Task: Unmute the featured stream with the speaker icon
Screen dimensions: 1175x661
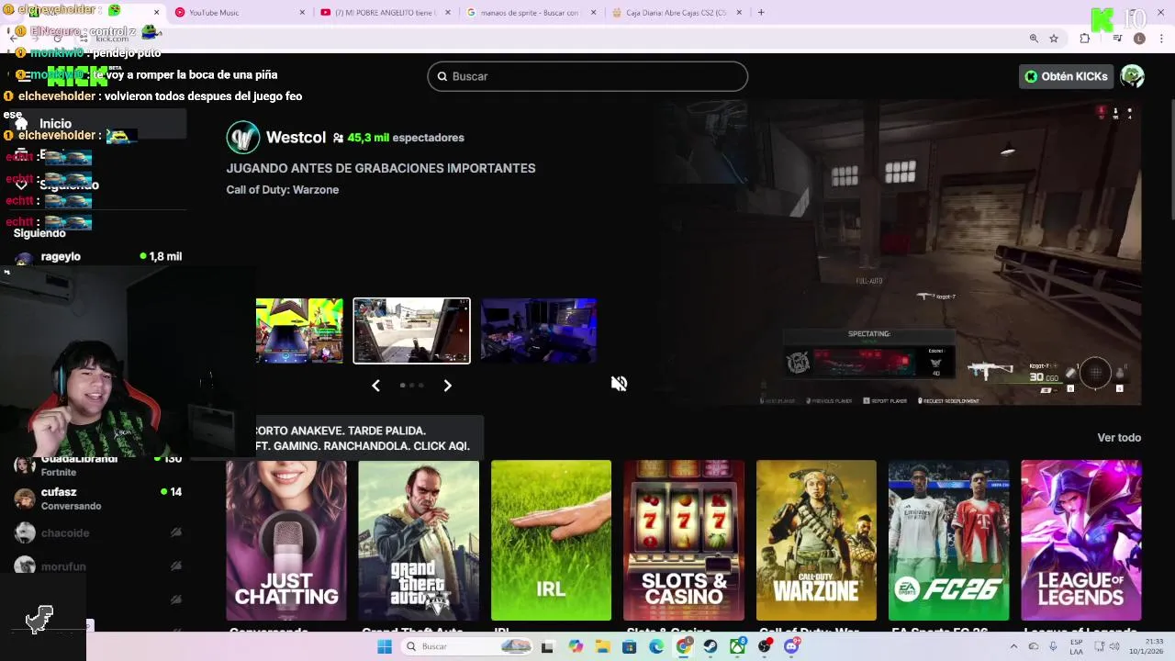Action: [x=619, y=384]
